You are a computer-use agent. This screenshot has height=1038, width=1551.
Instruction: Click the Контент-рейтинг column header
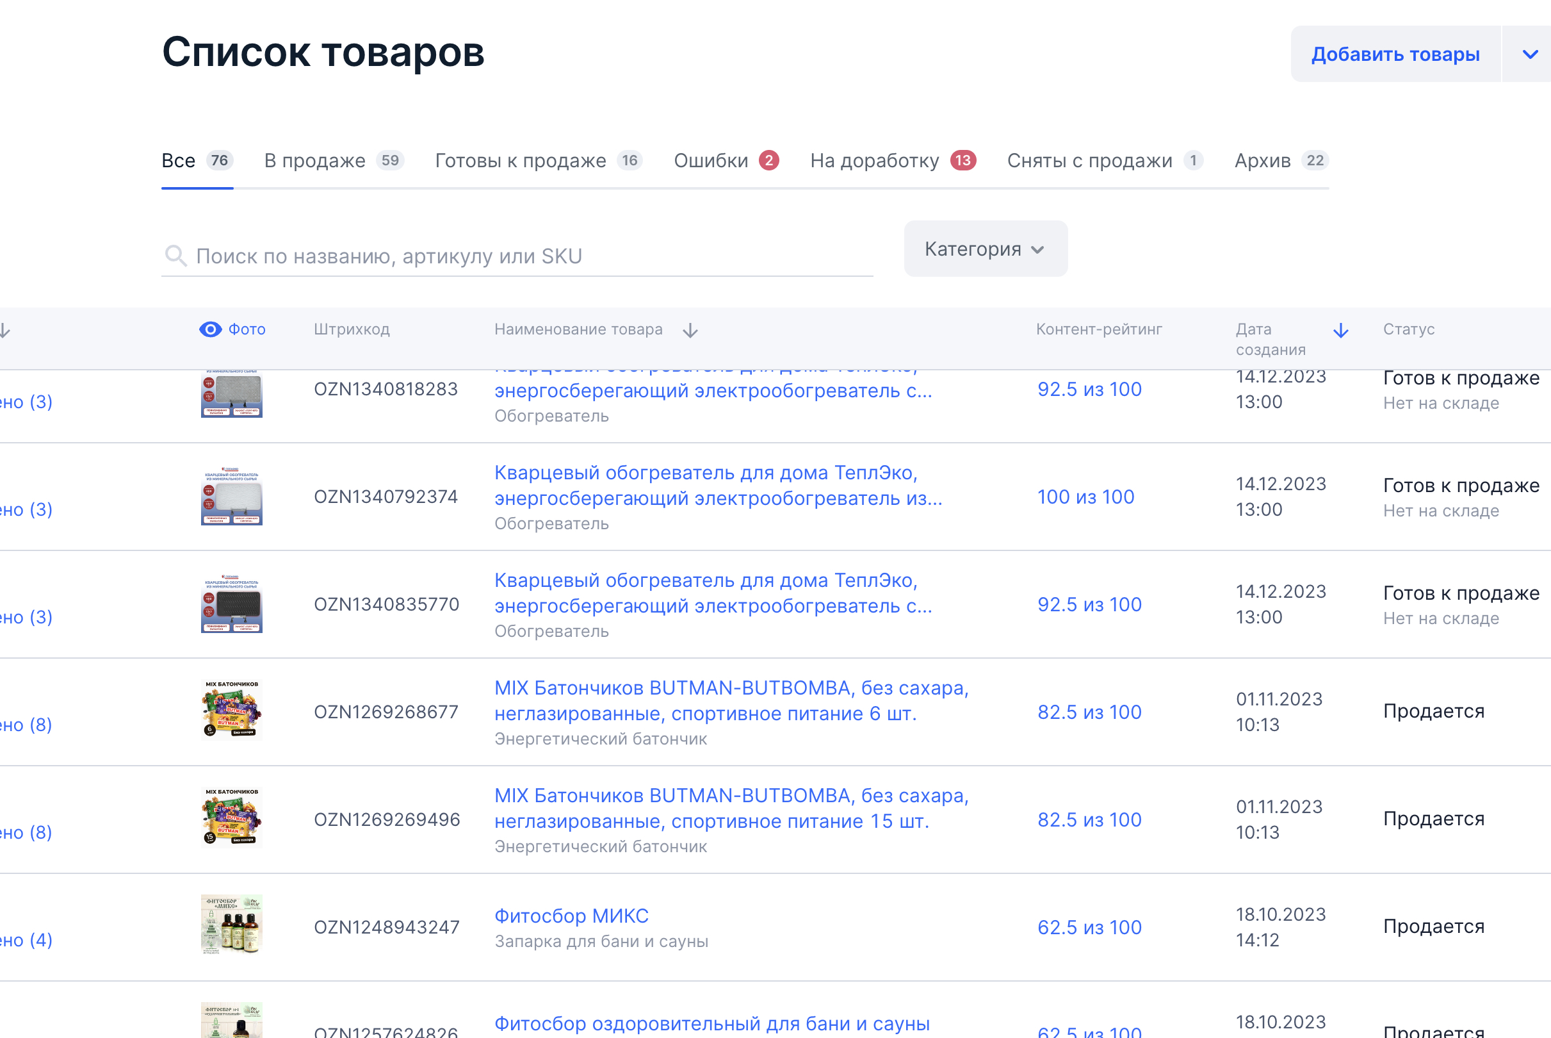click(1099, 329)
